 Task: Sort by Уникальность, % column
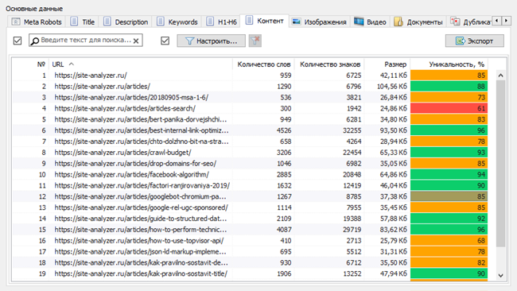click(449, 64)
